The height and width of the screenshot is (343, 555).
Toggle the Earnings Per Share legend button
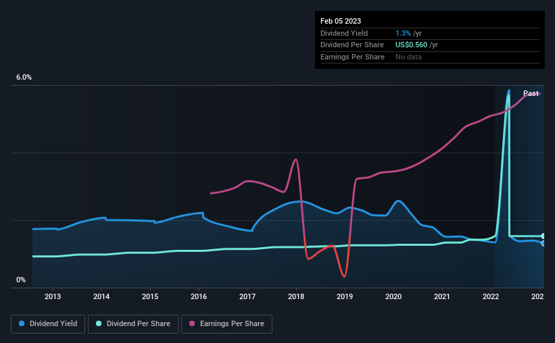226,323
